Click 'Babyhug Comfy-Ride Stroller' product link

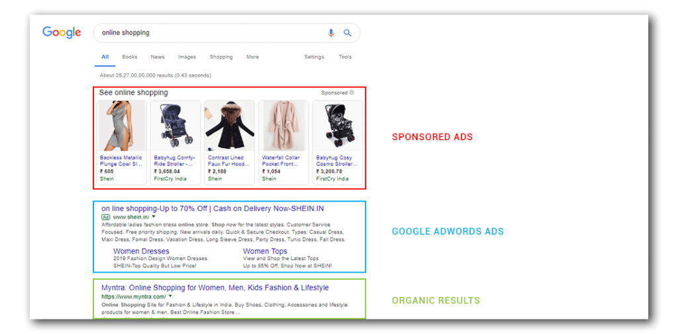tap(174, 161)
